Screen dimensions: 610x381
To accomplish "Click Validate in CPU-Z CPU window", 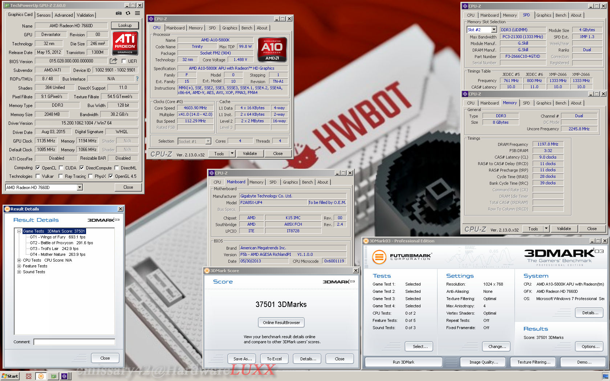I will tap(250, 153).
